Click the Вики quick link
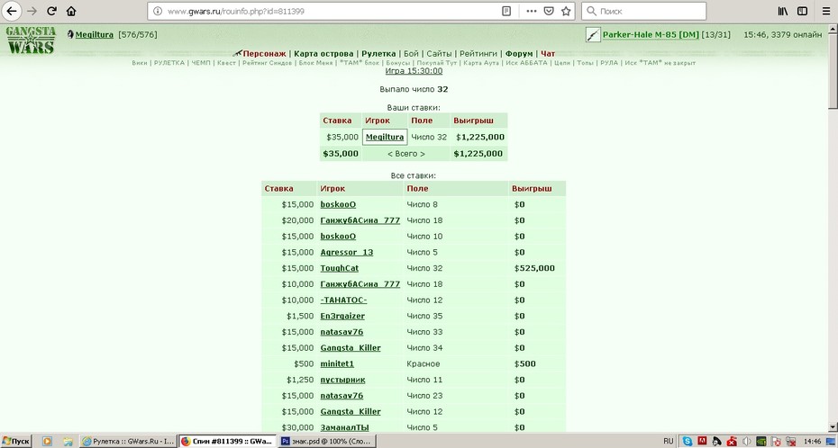Image resolution: width=838 pixels, height=448 pixels. (x=139, y=63)
